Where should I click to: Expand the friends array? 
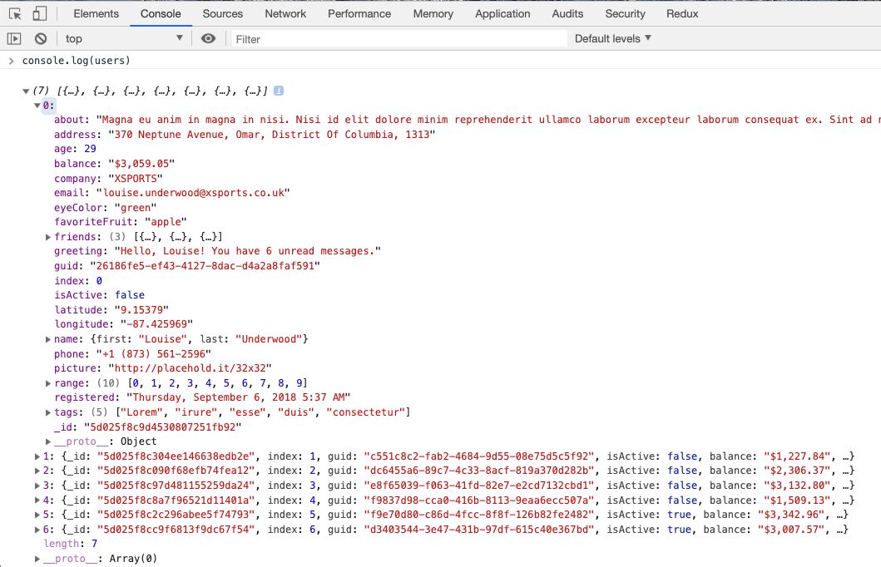[48, 236]
